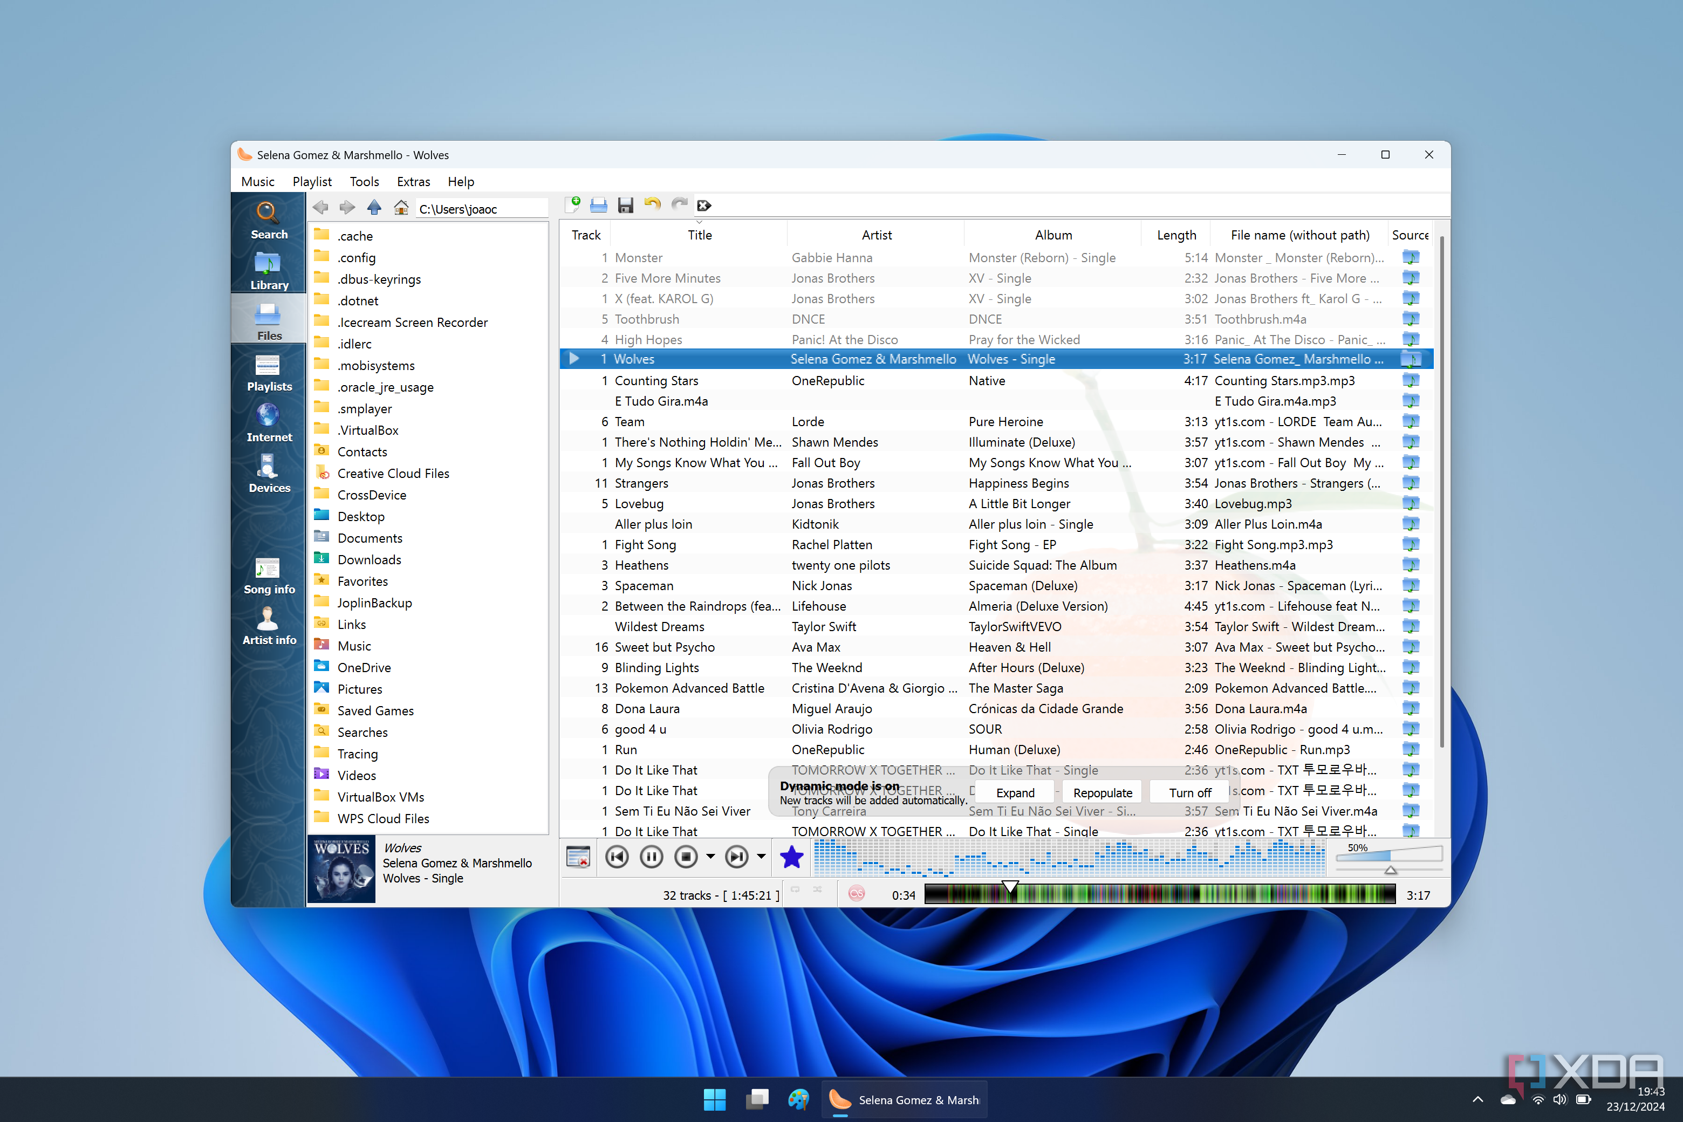Open the Extras menu
Image resolution: width=1683 pixels, height=1122 pixels.
coord(414,182)
